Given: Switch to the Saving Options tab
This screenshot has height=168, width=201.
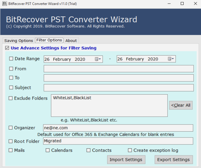Looking at the screenshot, I should pyautogui.click(x=19, y=41).
